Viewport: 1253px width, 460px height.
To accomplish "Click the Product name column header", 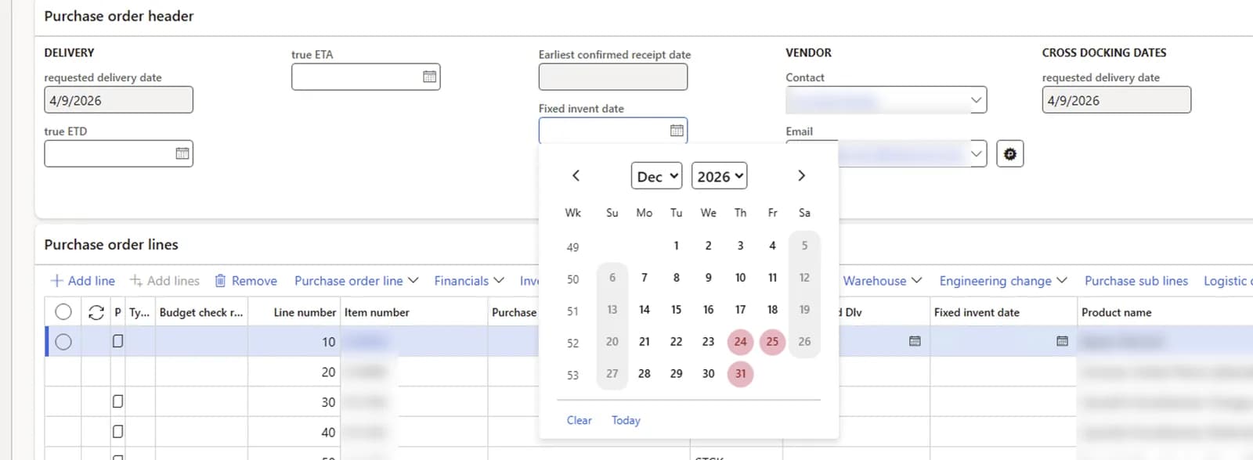I will point(1165,312).
